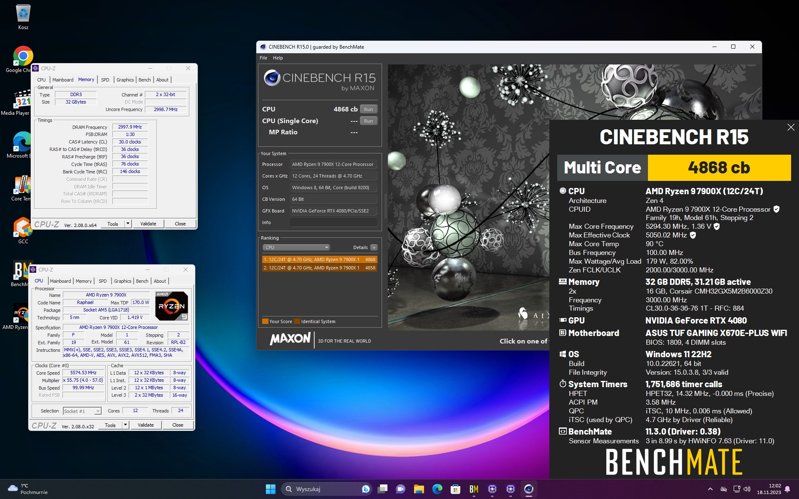Click the Bing icon in the search box
This screenshot has width=799, height=499.
(365, 489)
